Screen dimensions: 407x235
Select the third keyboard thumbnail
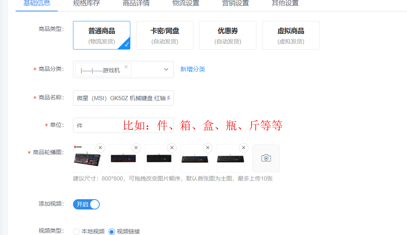[x=159, y=158]
